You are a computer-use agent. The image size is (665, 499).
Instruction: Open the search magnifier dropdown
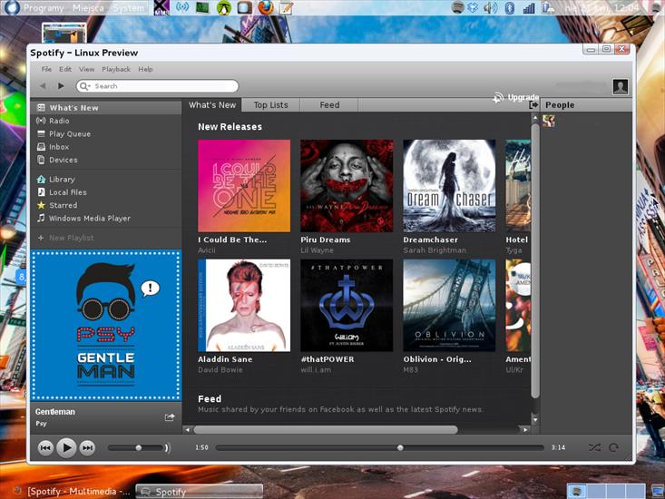coord(84,86)
